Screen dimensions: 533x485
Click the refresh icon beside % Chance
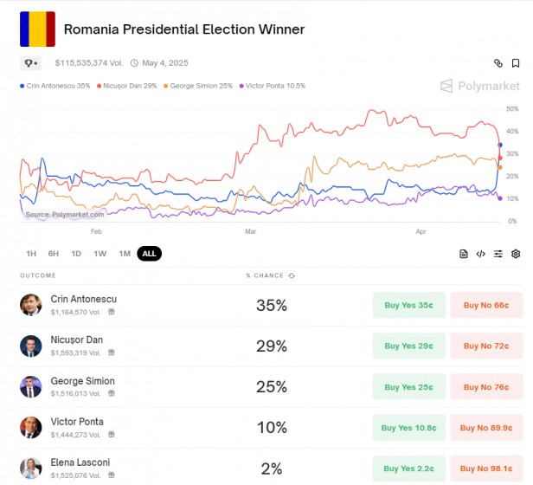pyautogui.click(x=292, y=275)
